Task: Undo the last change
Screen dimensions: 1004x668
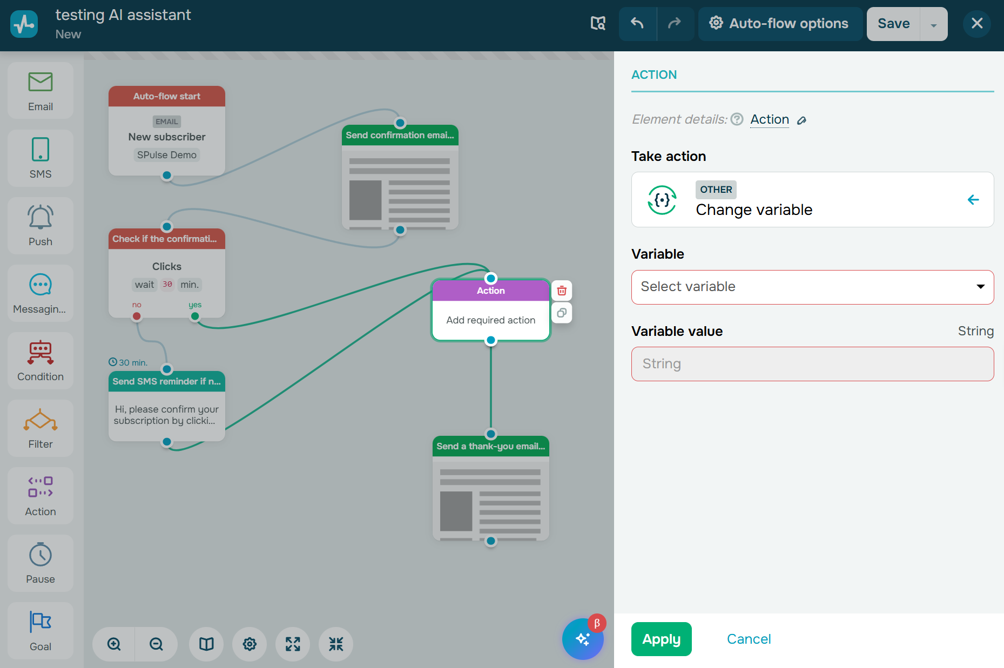Action: click(x=637, y=23)
